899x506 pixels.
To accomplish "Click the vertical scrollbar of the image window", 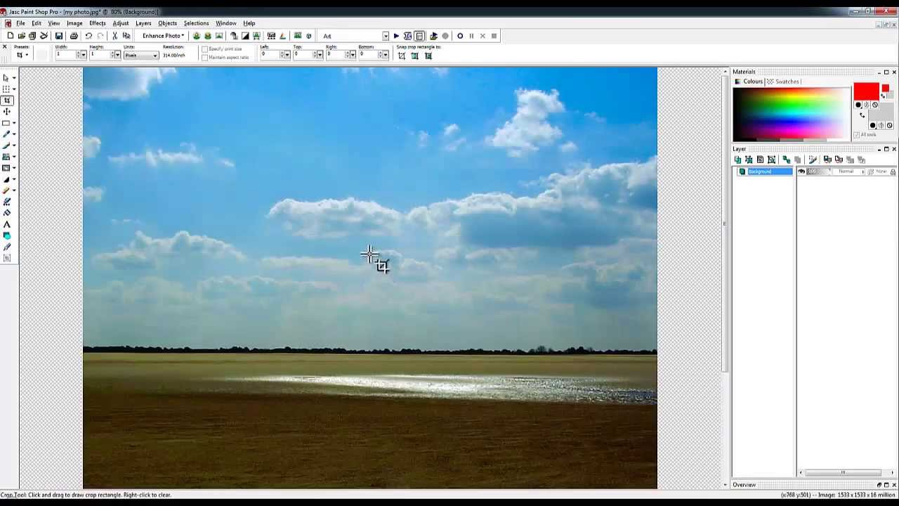I will [726, 278].
